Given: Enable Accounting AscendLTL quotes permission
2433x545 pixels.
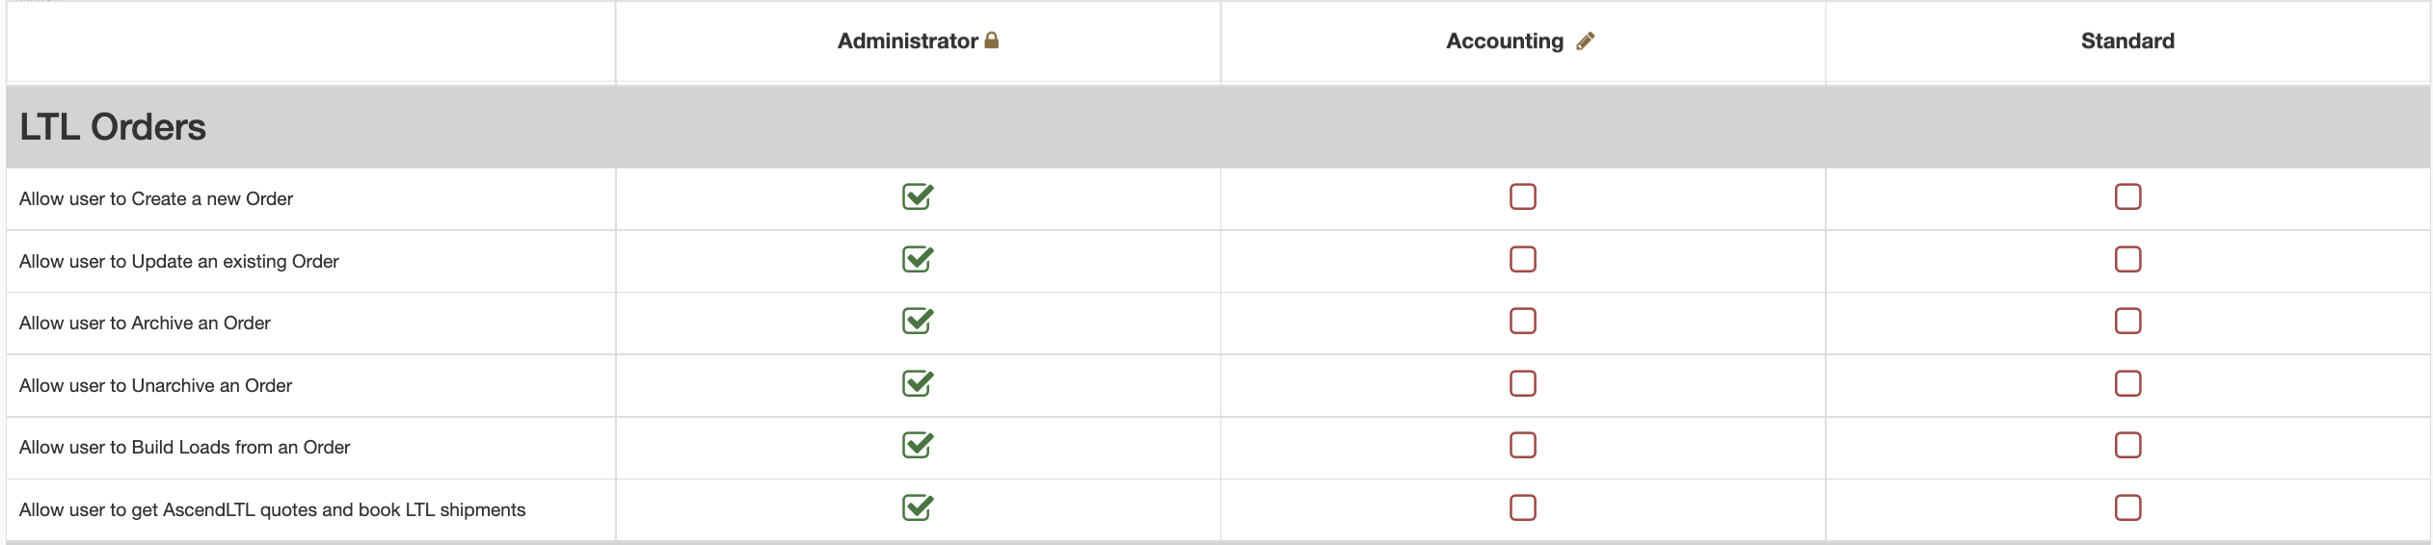Looking at the screenshot, I should pos(1523,507).
